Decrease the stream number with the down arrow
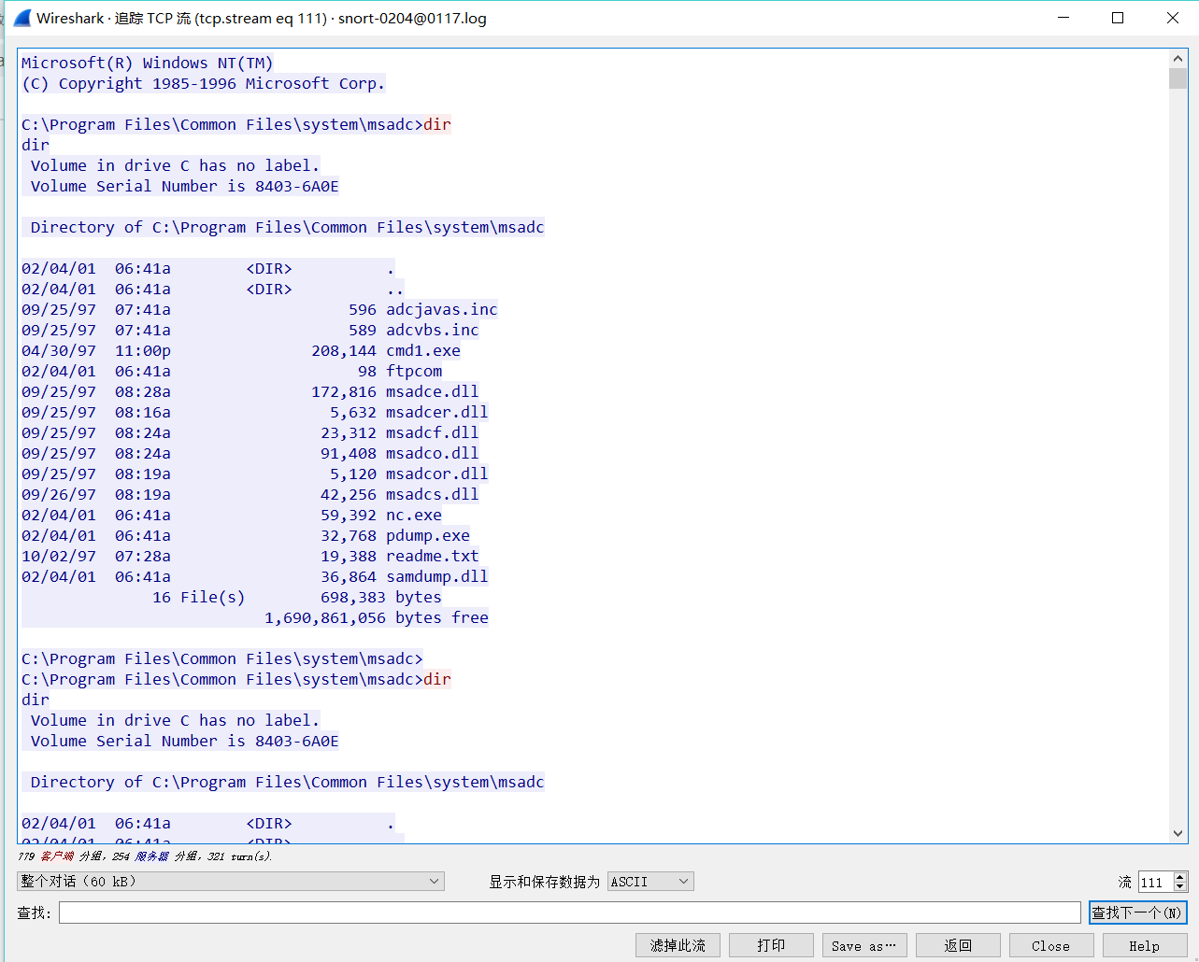 pyautogui.click(x=1180, y=886)
